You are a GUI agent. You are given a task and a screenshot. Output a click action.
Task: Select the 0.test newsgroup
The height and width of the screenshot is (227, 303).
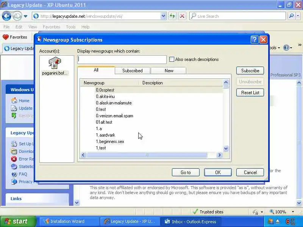(x=101, y=109)
